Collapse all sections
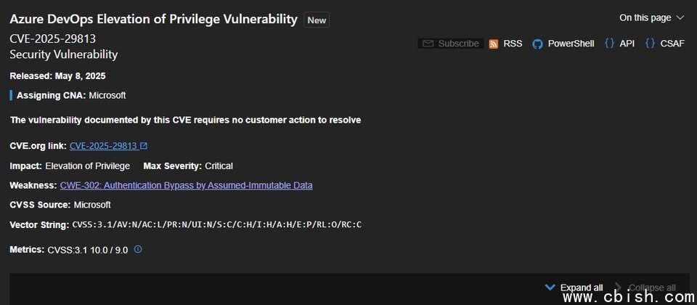The height and width of the screenshot is (305, 697). pyautogui.click(x=645, y=288)
